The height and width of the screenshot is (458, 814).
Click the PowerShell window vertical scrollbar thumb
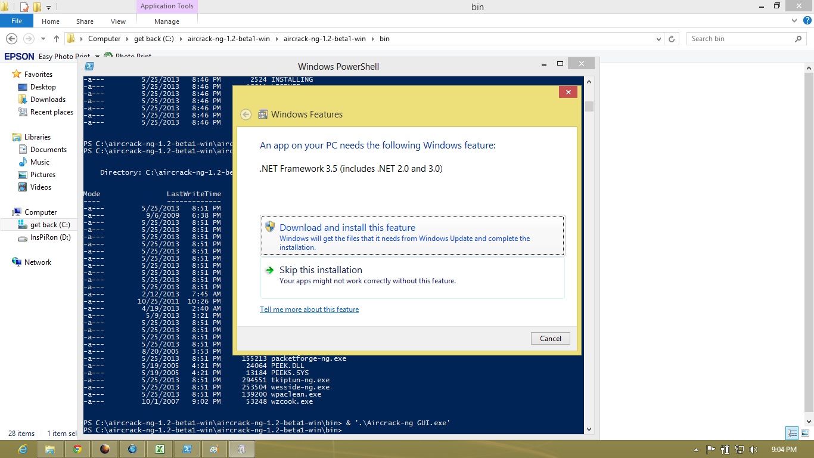pos(589,107)
